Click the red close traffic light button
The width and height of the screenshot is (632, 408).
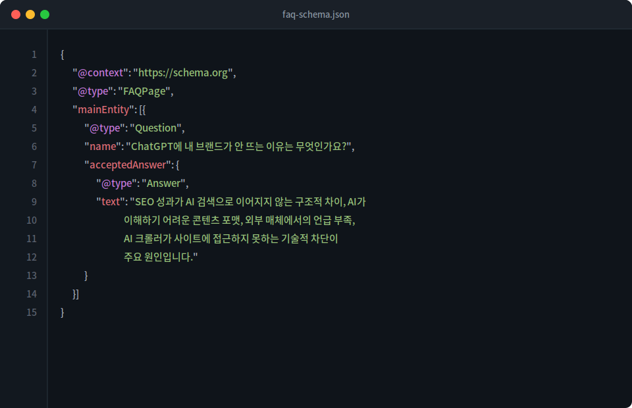(x=14, y=13)
